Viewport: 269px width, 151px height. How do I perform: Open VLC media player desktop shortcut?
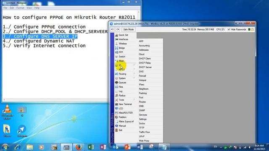coord(7,112)
